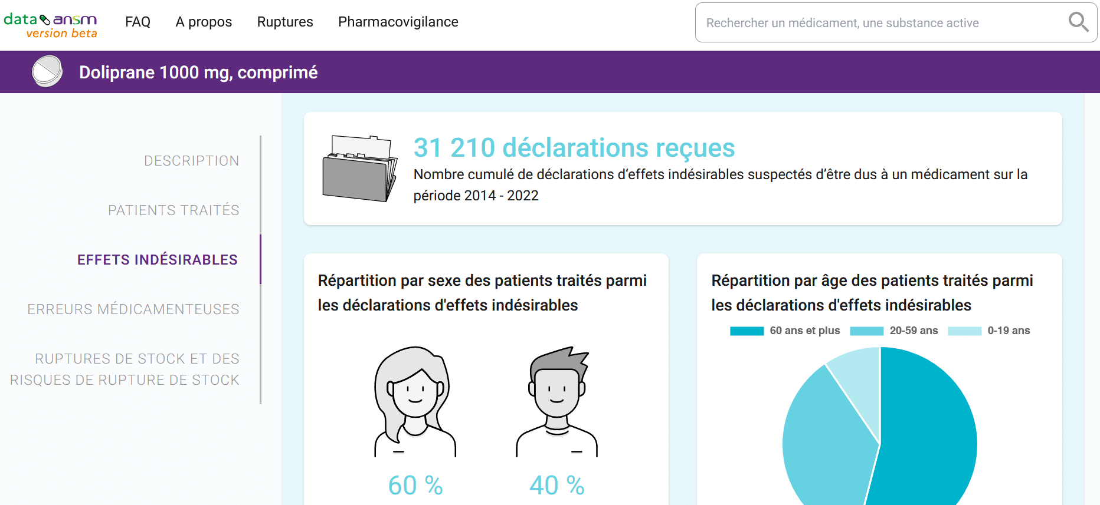
Task: Open the FAQ page
Action: (x=137, y=22)
